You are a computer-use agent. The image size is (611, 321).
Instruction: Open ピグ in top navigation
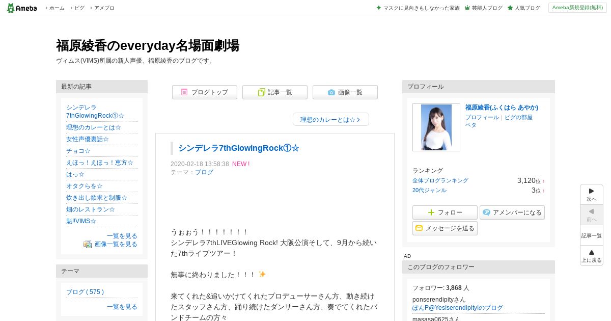click(79, 8)
